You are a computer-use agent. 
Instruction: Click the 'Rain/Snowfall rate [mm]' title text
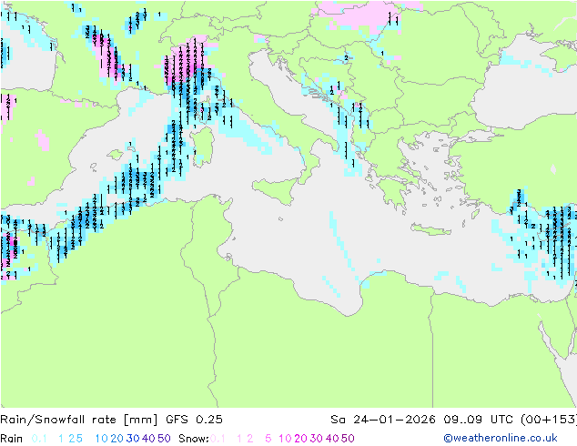[79, 420]
